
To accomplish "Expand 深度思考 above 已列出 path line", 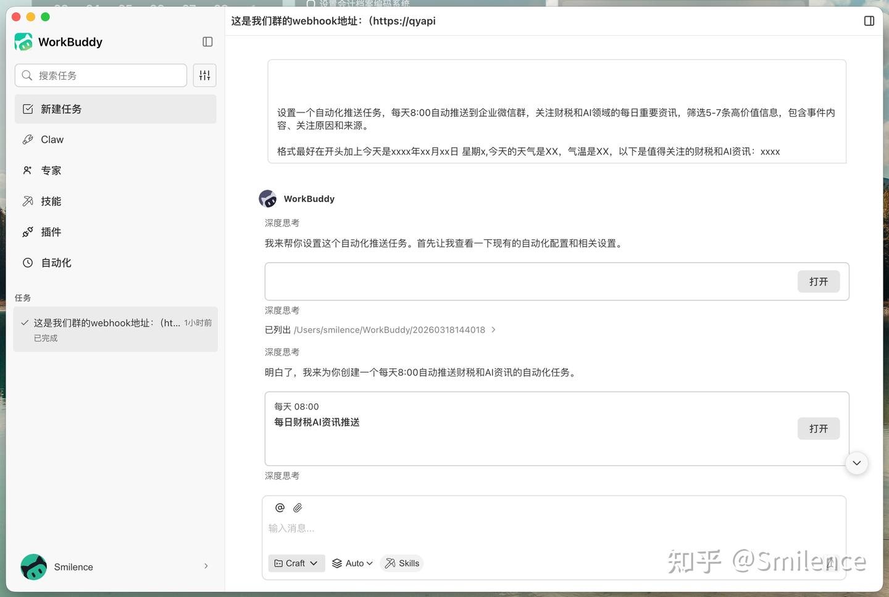I will point(282,311).
